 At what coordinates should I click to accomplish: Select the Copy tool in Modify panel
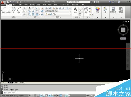pos(30,11)
